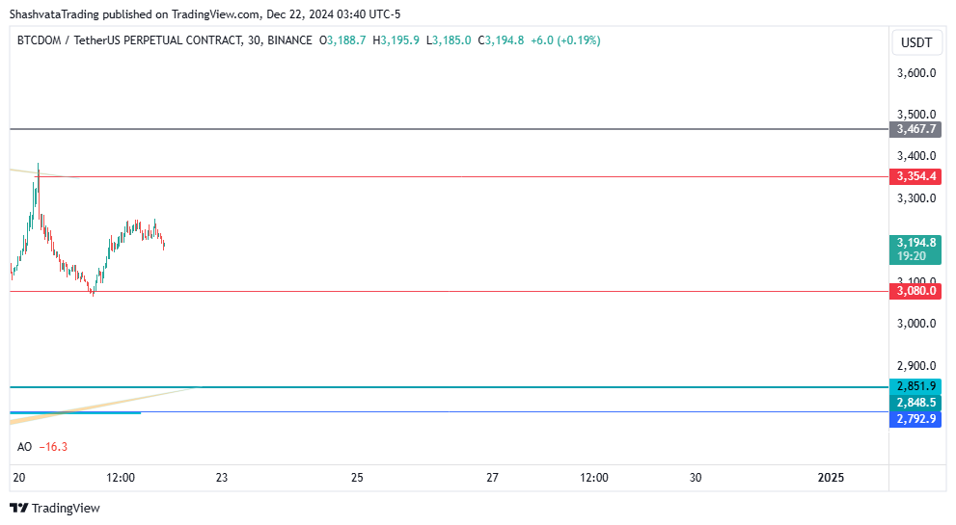Click the 3,400.0 price scale label
This screenshot has width=956, height=525.
point(916,156)
